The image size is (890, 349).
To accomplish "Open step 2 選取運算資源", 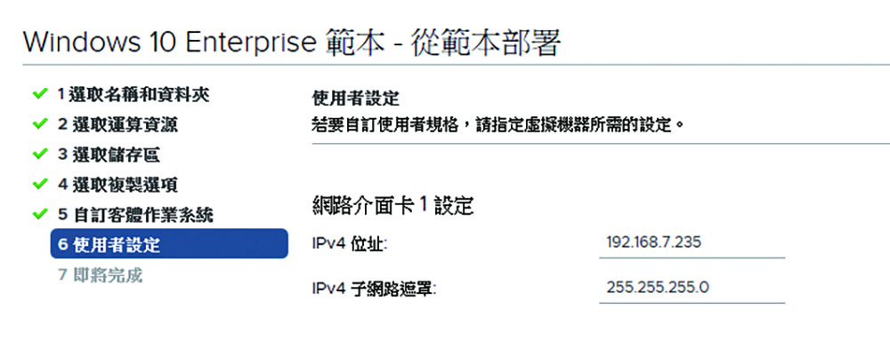I will (117, 124).
